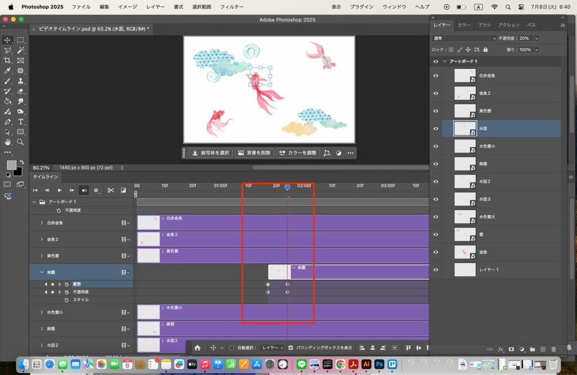Step to the next frame
577x375 pixels.
click(72, 190)
